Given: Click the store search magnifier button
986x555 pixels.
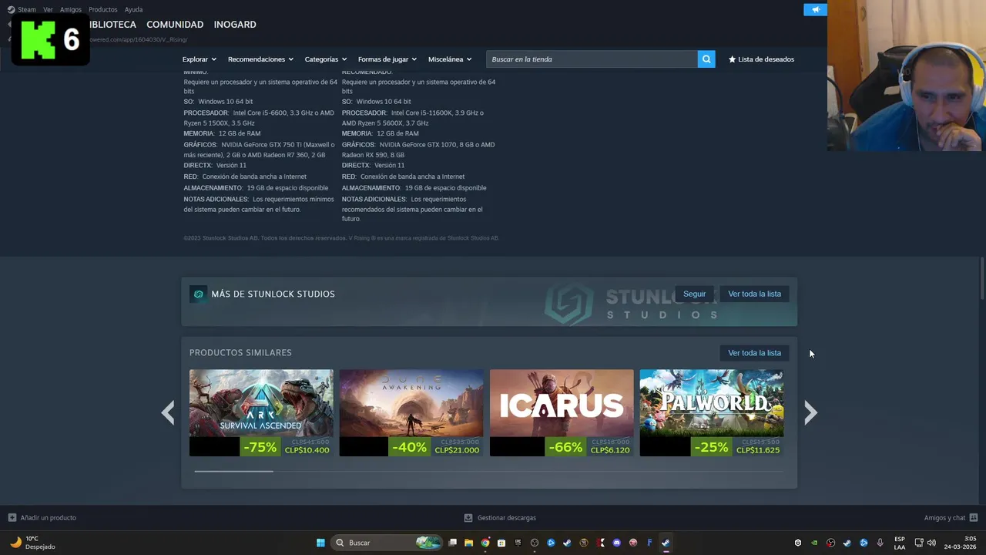Looking at the screenshot, I should [x=706, y=59].
